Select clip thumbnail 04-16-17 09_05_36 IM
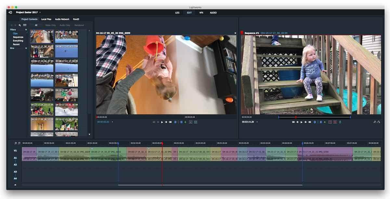The width and height of the screenshot is (390, 199). point(42,37)
